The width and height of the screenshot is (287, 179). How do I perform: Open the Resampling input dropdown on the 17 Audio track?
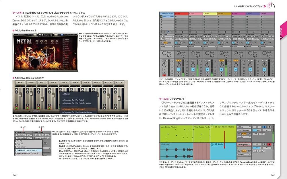coord(244,145)
